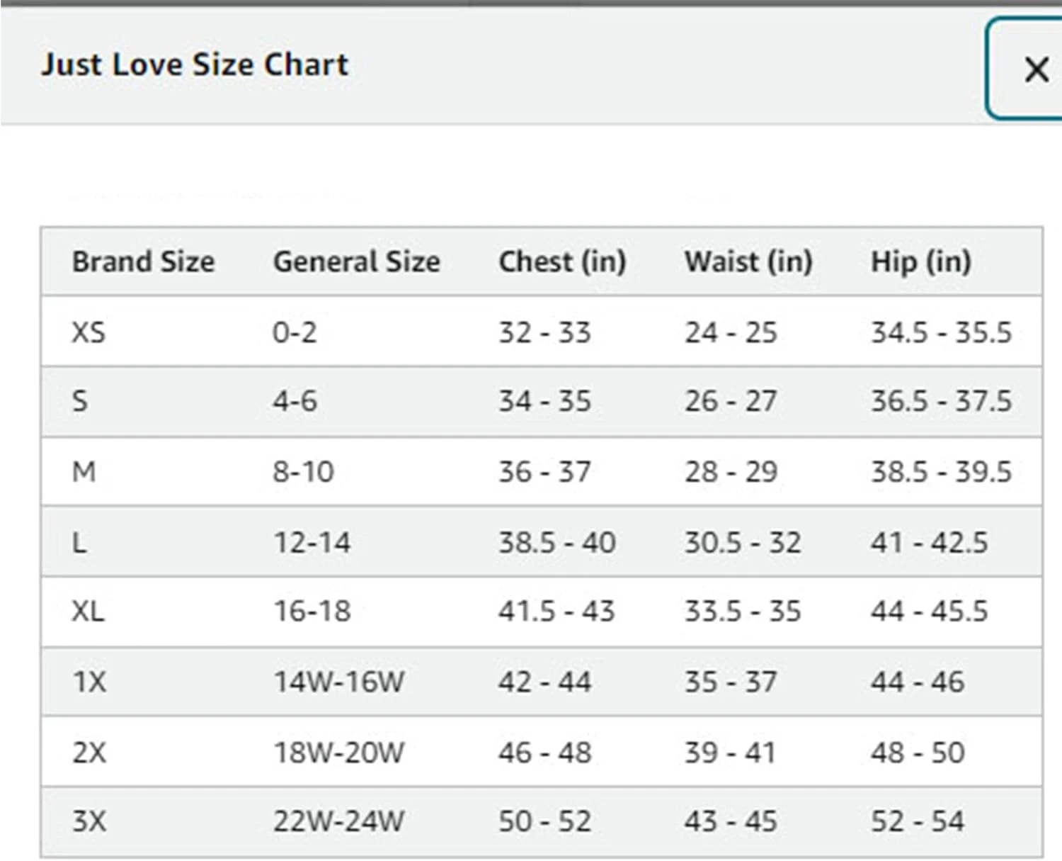Viewport: 1062px width, 861px height.
Task: Click the Chest (in) column header
Action: 562,261
